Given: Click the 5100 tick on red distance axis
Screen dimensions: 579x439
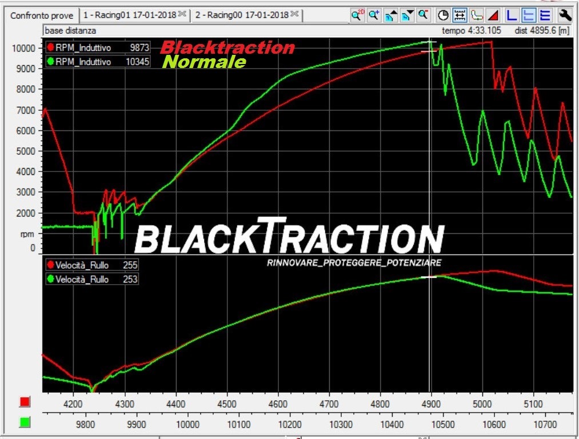Looking at the screenshot, I should tap(533, 404).
